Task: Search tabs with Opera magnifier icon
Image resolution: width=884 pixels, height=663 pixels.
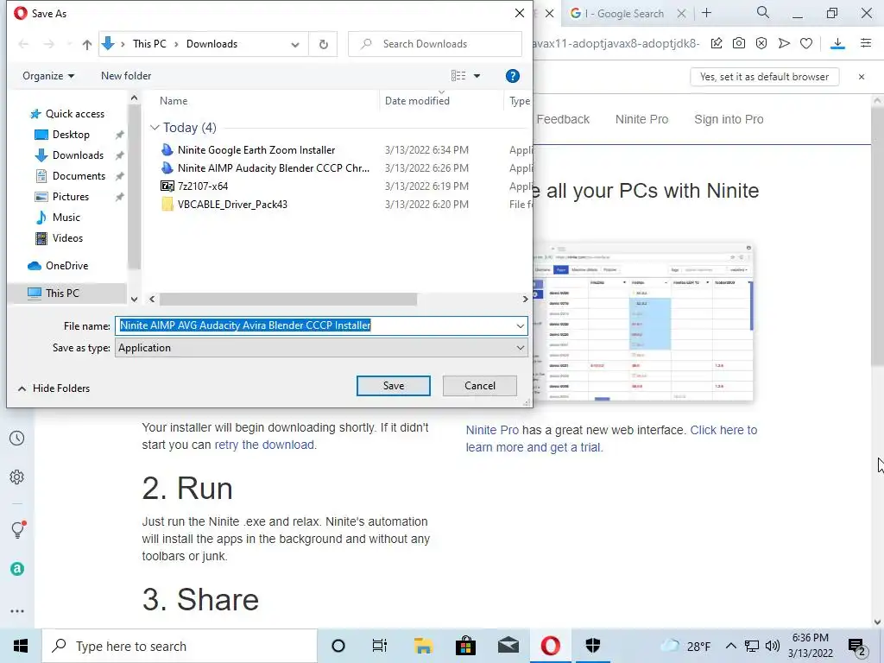Action: 763,12
